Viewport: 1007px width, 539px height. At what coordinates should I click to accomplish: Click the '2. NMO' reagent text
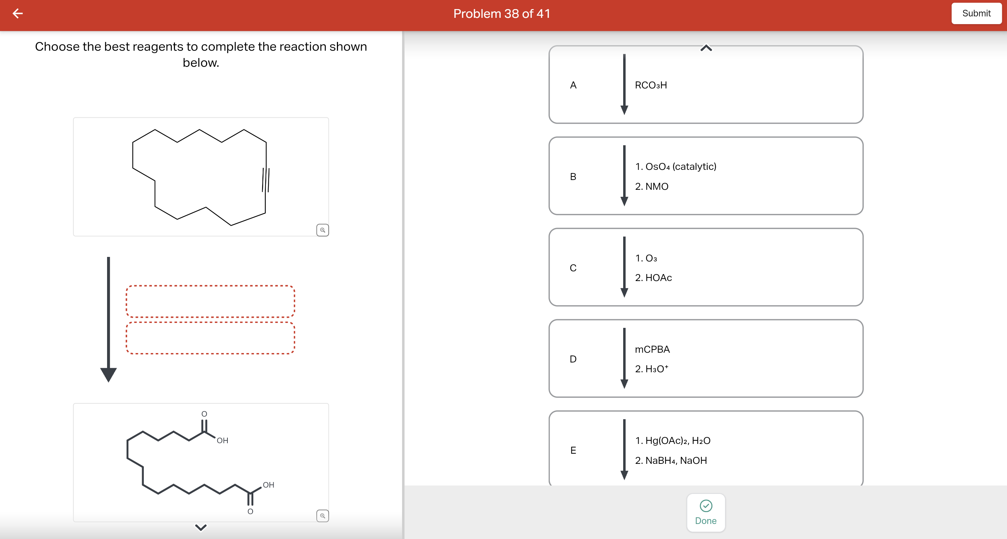pyautogui.click(x=652, y=187)
